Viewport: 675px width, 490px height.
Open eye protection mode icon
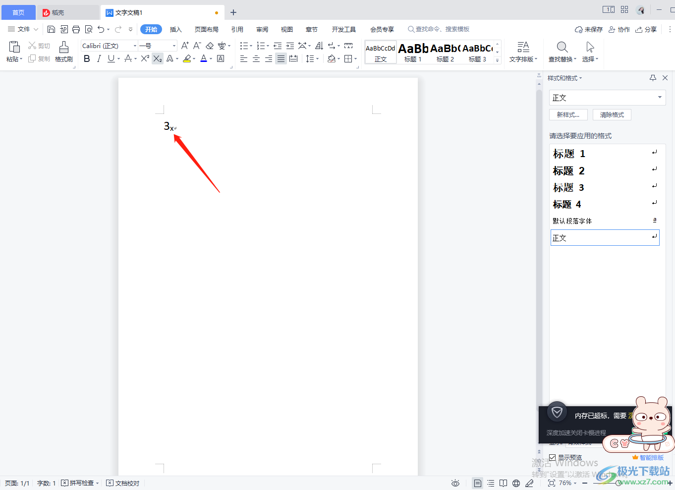click(455, 483)
